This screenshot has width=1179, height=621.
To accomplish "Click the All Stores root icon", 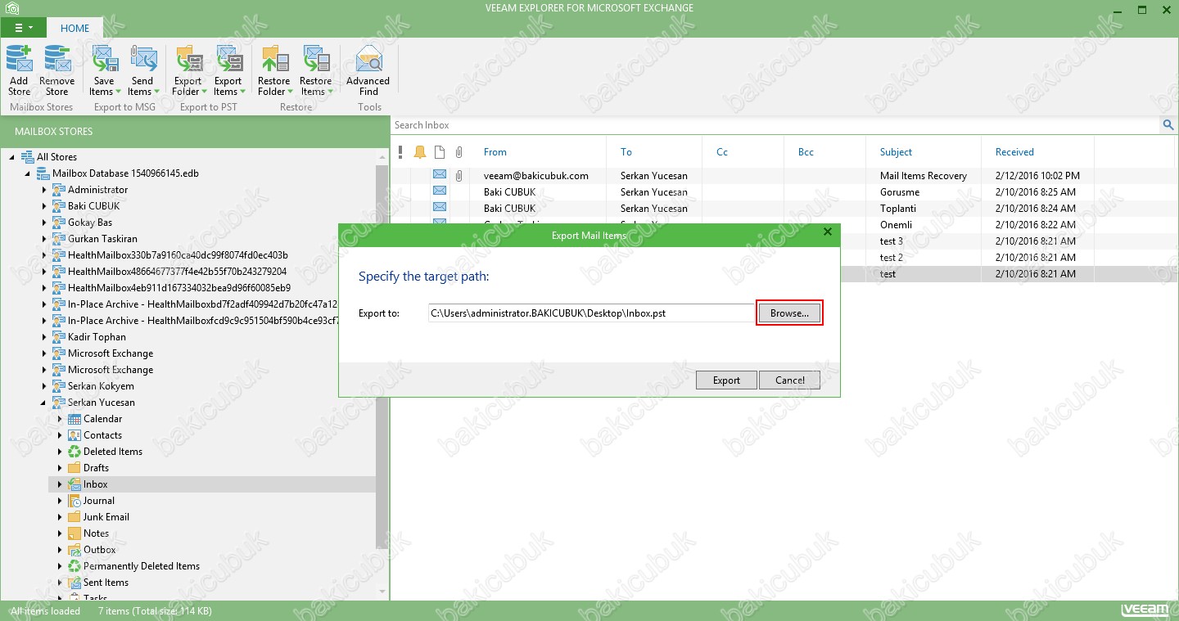I will (x=27, y=157).
